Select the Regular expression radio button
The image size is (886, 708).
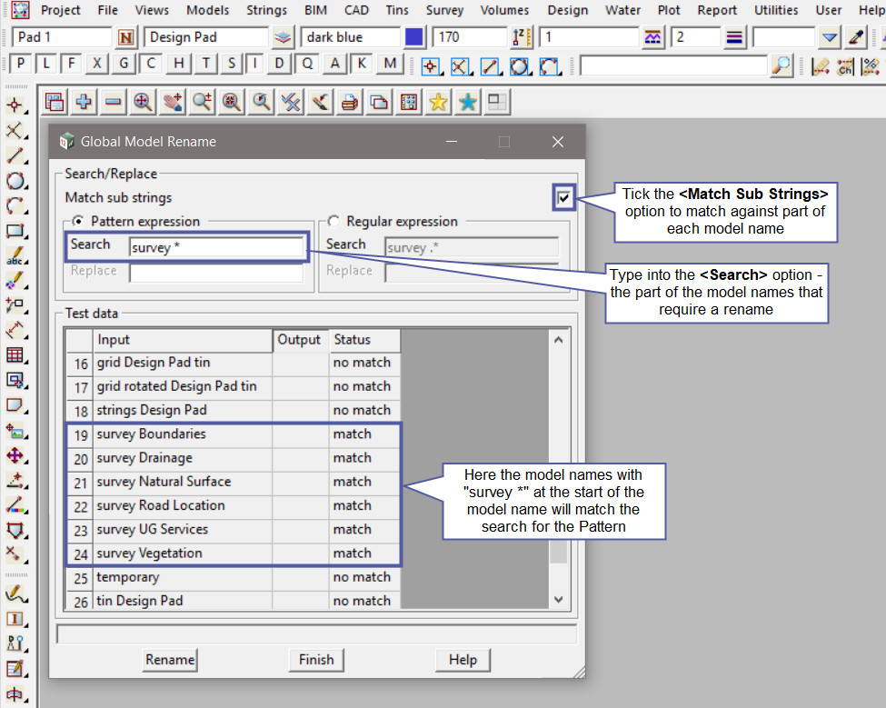coord(333,221)
